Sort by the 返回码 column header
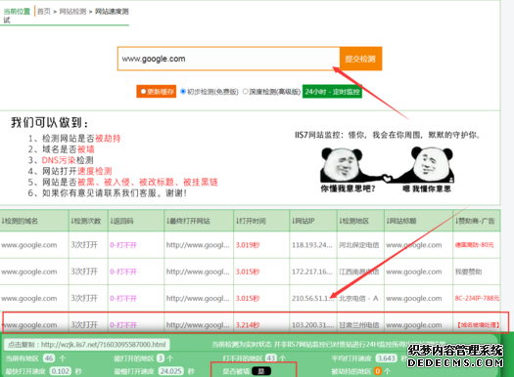 click(122, 221)
